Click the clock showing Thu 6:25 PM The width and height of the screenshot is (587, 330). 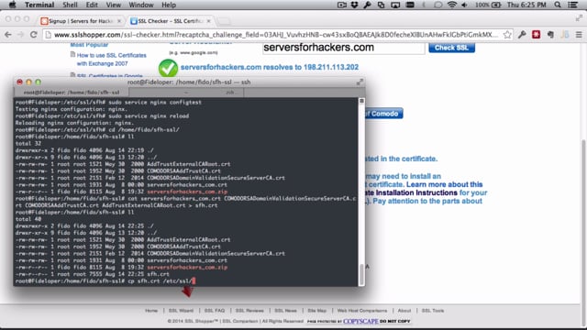(526, 5)
